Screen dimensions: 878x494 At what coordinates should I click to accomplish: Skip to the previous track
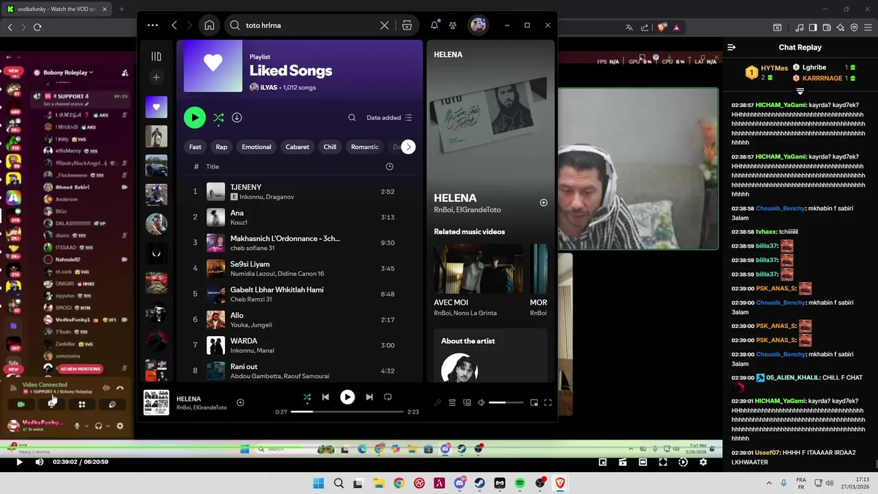(325, 397)
